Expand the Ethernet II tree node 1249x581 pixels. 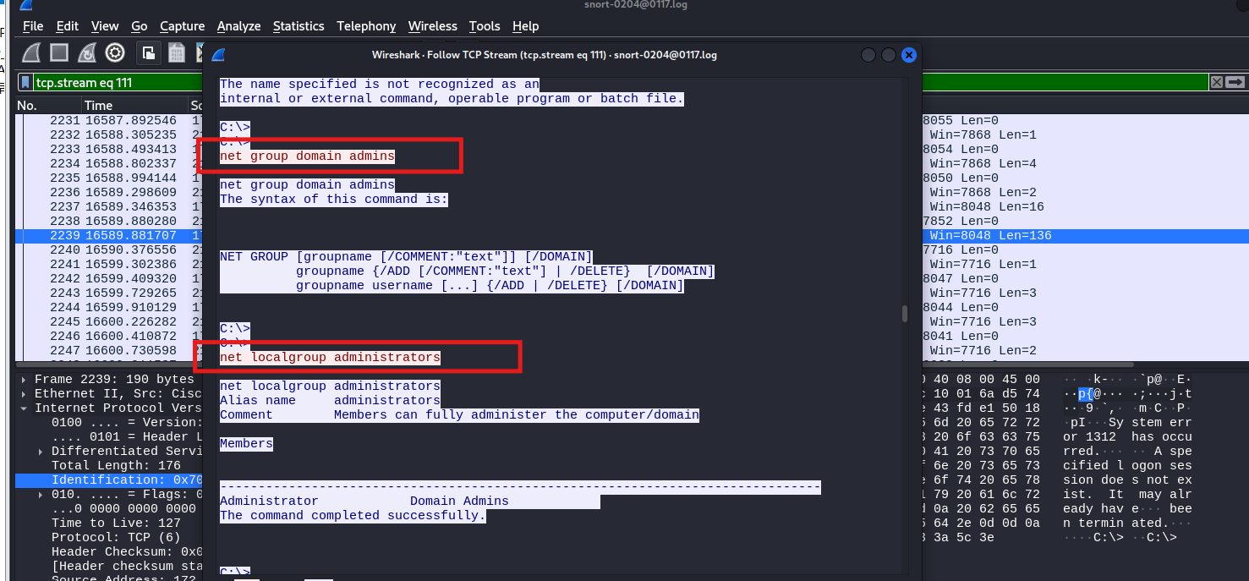pyautogui.click(x=24, y=394)
